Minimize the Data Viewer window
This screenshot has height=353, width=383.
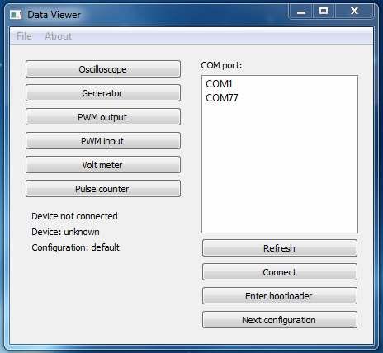click(x=301, y=12)
